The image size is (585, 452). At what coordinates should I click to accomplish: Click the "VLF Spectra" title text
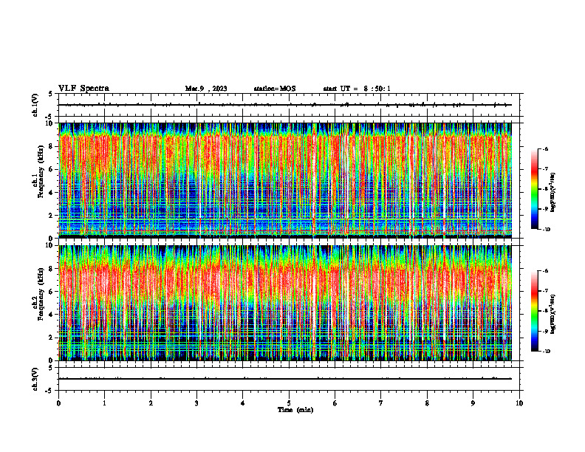coord(83,89)
